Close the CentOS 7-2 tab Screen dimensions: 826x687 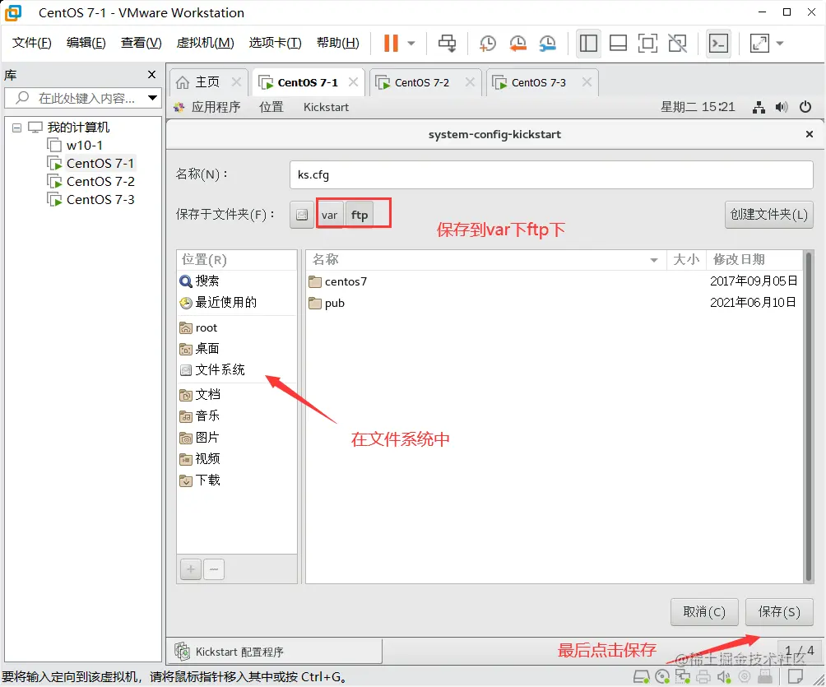[470, 82]
